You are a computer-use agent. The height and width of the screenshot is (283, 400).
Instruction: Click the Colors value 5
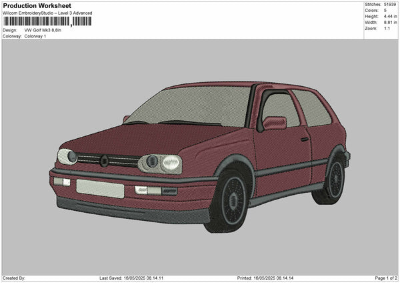click(385, 11)
